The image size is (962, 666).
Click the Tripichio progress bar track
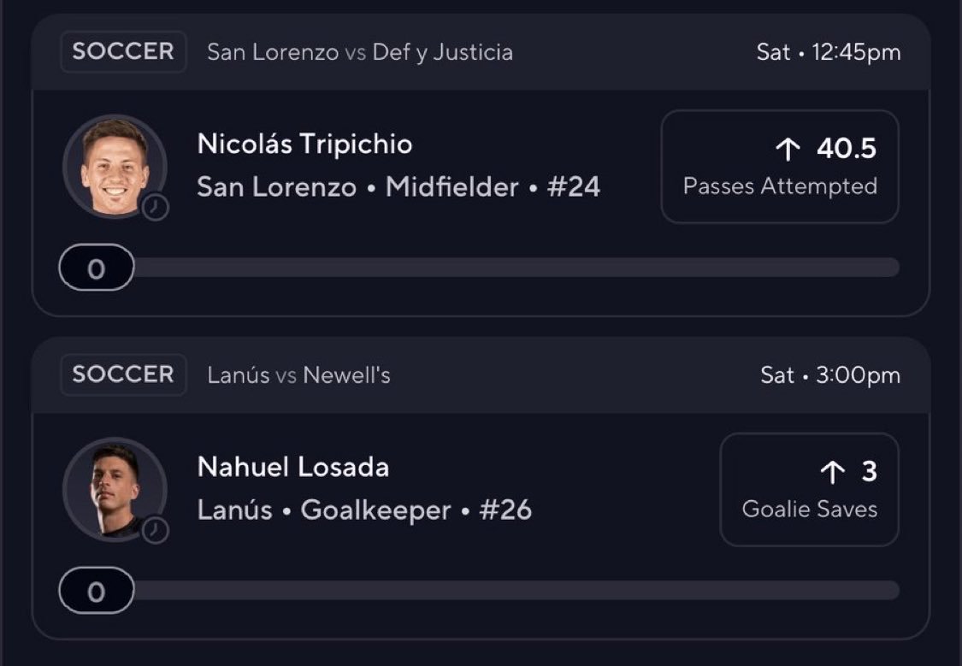click(516, 268)
